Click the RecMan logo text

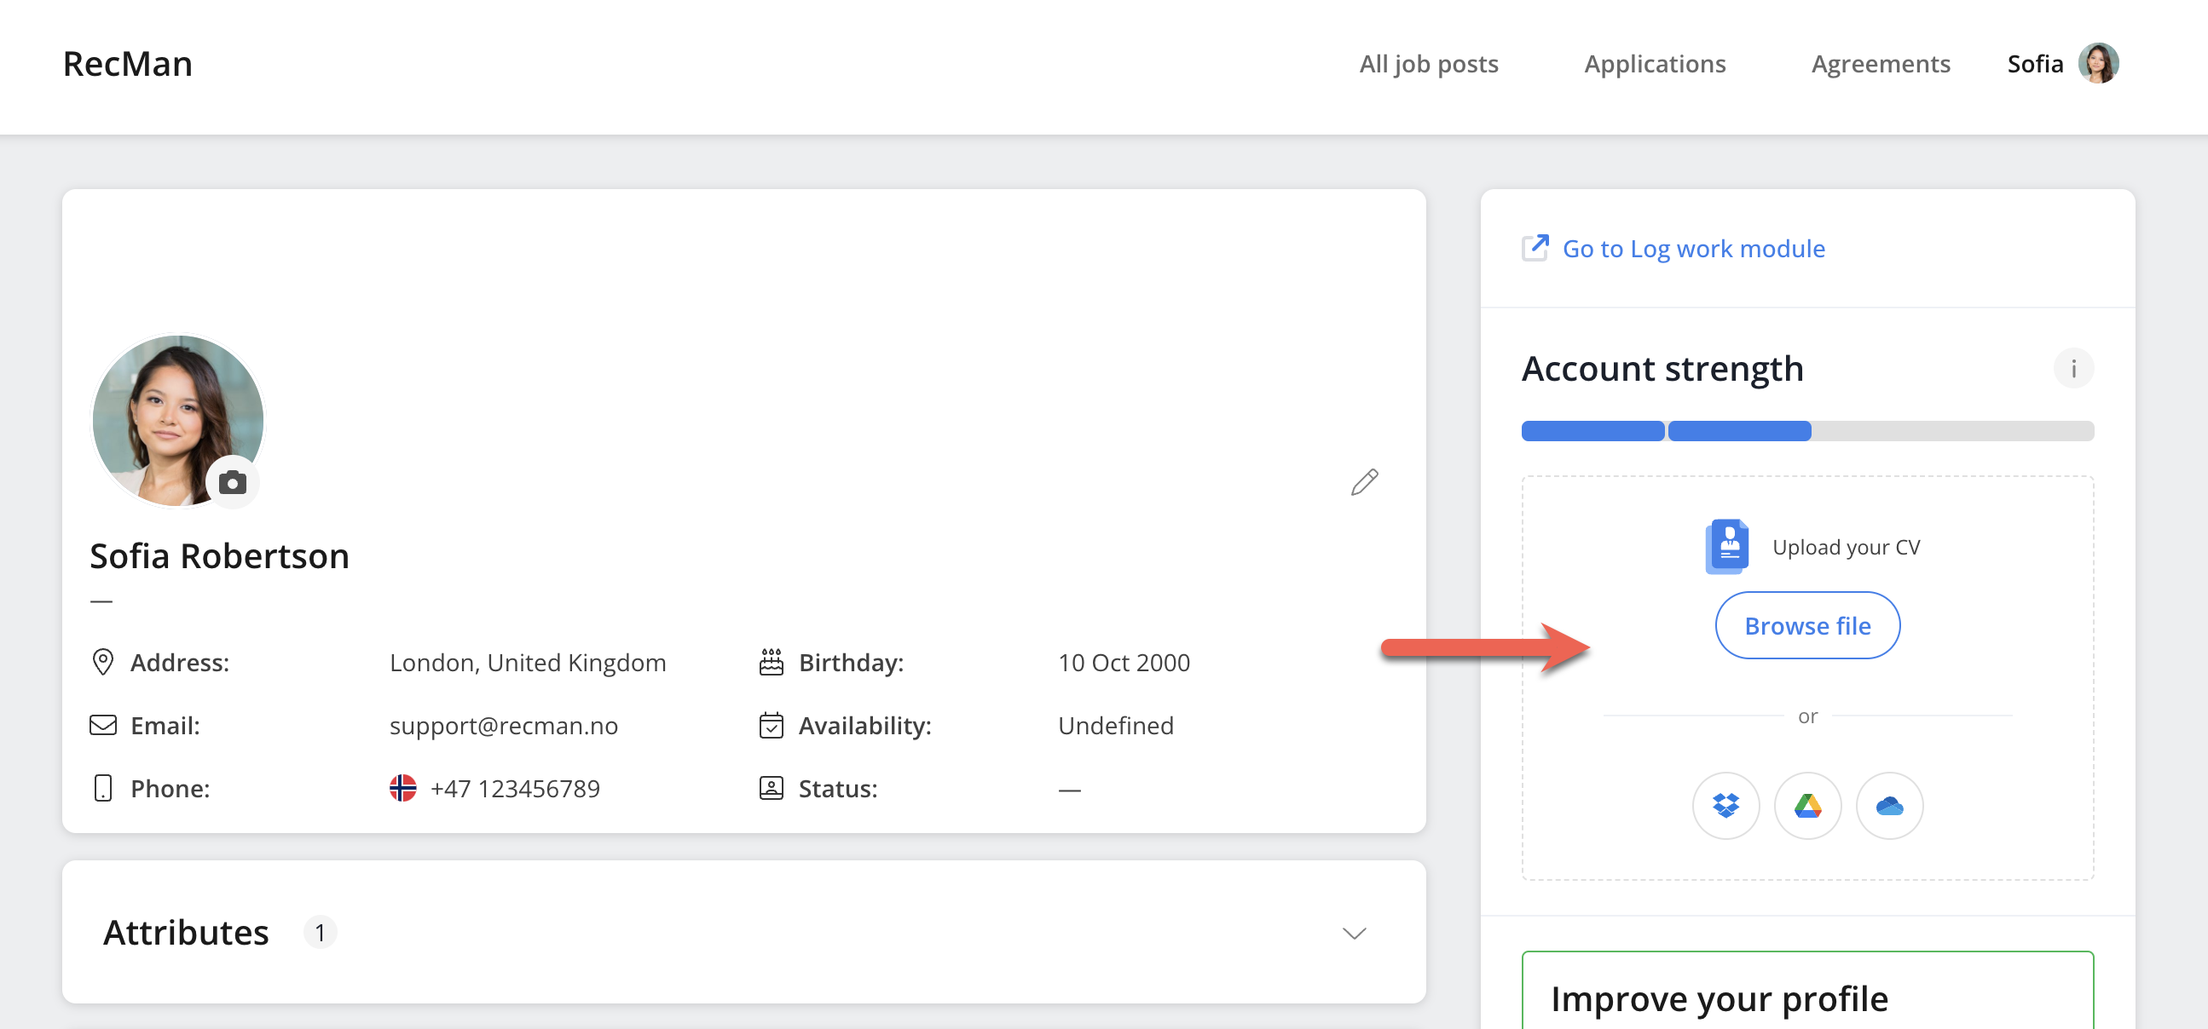pyautogui.click(x=128, y=64)
